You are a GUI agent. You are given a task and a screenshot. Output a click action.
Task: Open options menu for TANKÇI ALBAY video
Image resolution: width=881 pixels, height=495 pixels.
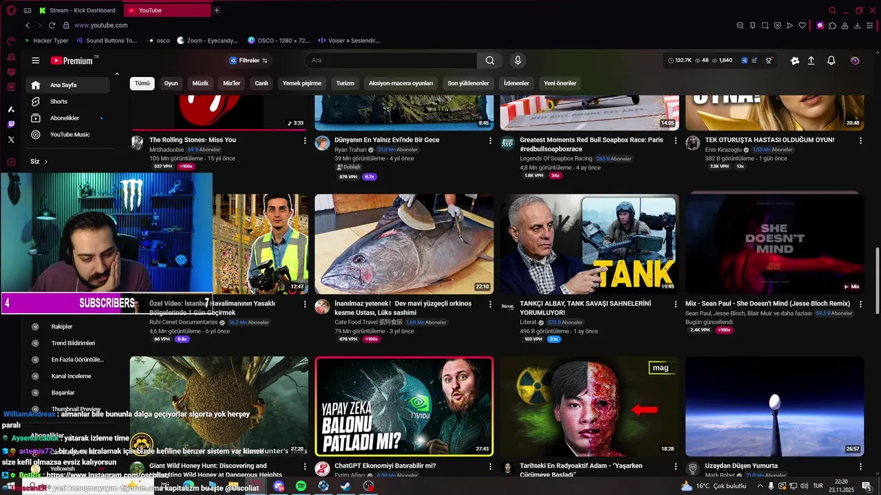click(675, 304)
